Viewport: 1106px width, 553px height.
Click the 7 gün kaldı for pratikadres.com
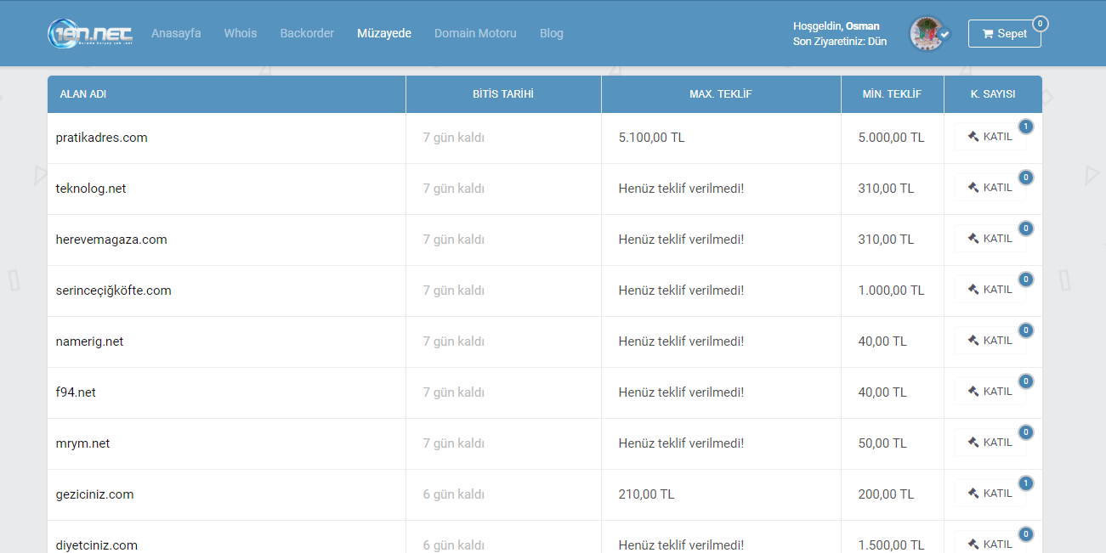[x=454, y=138]
